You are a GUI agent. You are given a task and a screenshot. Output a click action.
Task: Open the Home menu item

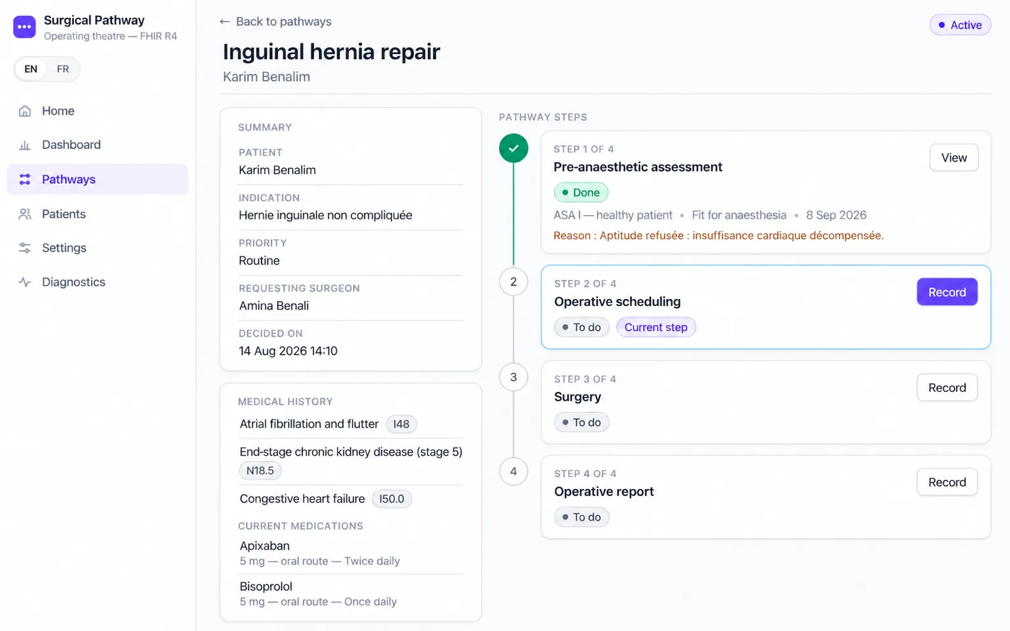pos(97,111)
